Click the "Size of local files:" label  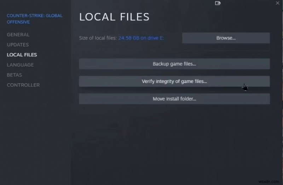[x=98, y=38]
